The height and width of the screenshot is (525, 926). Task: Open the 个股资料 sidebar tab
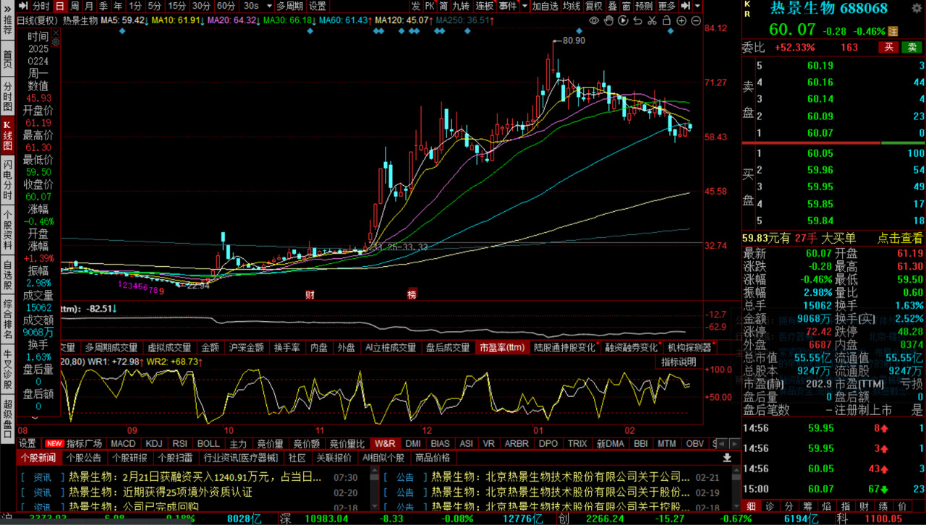(x=7, y=229)
